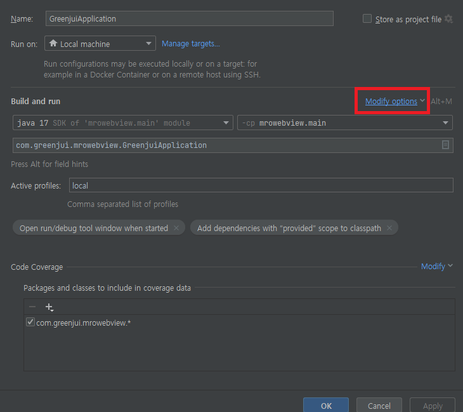Open the gear icon next to Store as project file
The image size is (463, 412).
pos(448,19)
